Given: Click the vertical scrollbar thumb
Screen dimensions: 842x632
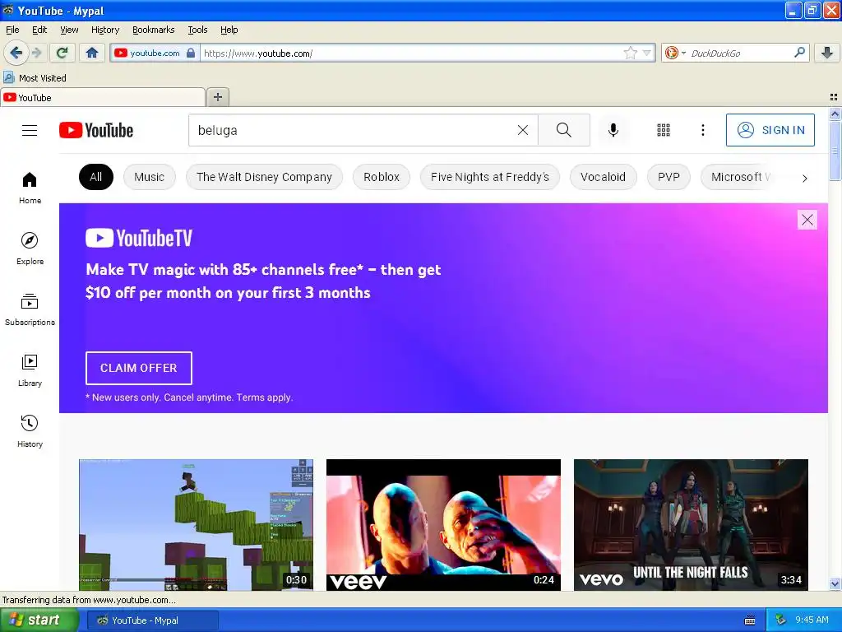Looking at the screenshot, I should click(835, 150).
